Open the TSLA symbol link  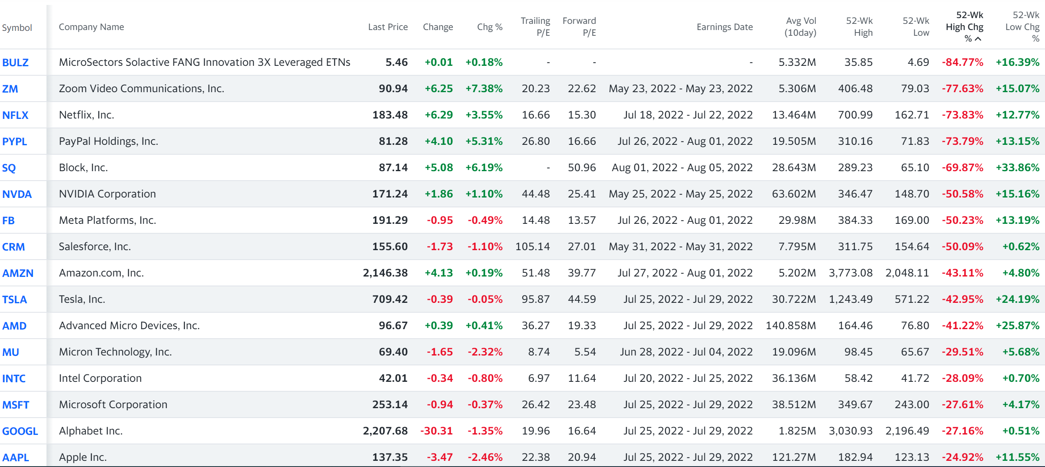pyautogui.click(x=14, y=300)
